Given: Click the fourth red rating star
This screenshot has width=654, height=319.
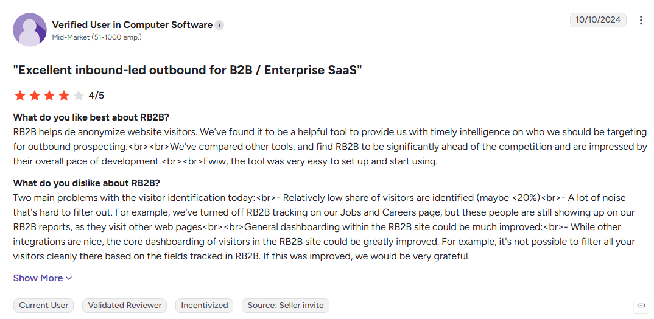Looking at the screenshot, I should pos(64,96).
